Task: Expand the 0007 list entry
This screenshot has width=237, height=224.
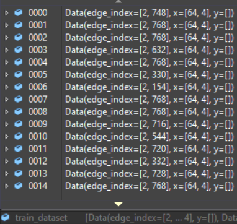Action: (7, 100)
